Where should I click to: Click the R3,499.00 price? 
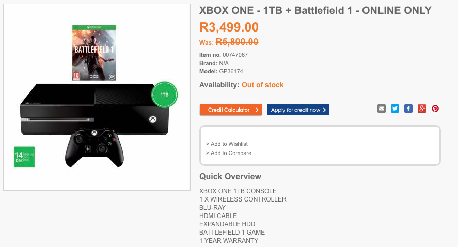point(229,27)
